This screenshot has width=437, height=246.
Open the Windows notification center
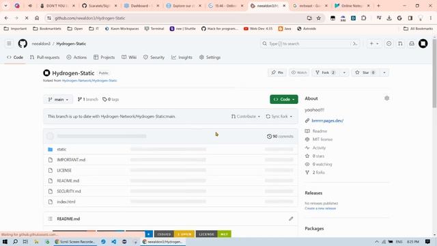click(x=427, y=241)
